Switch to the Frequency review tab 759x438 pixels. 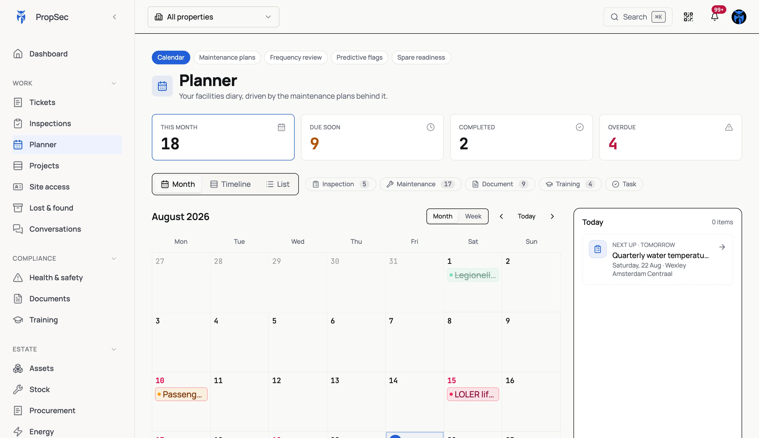point(296,58)
